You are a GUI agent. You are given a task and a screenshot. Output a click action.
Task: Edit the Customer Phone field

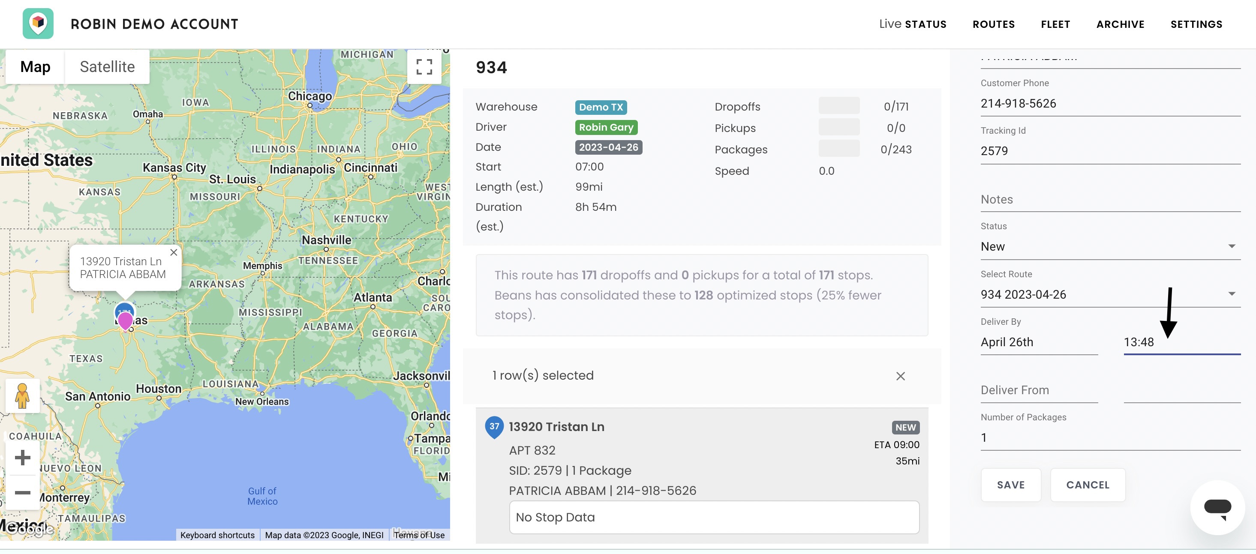(x=1110, y=103)
